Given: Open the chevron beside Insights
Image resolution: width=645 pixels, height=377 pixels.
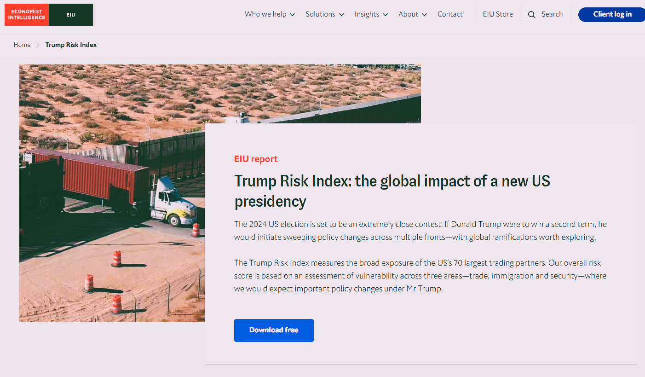Looking at the screenshot, I should 386,15.
